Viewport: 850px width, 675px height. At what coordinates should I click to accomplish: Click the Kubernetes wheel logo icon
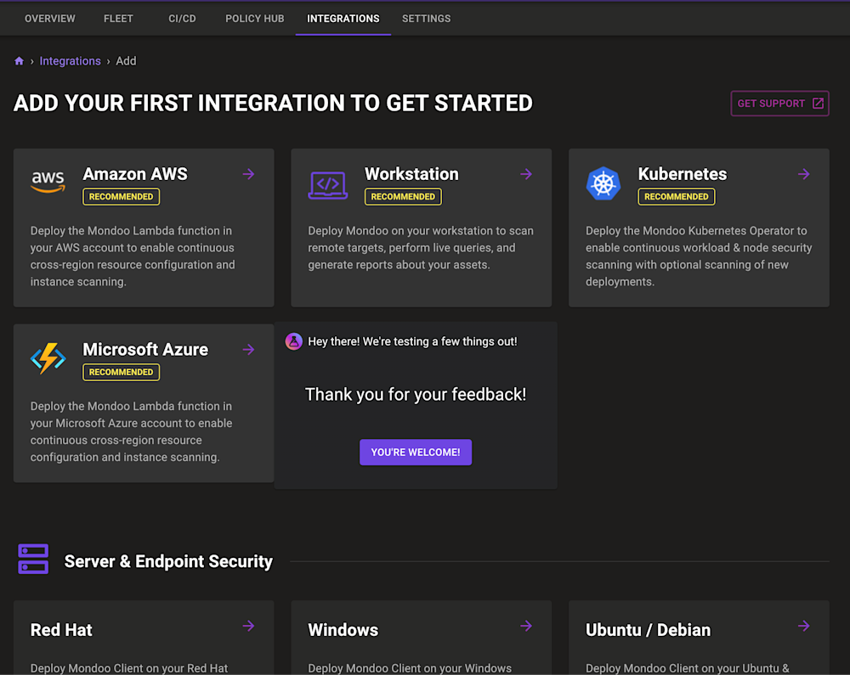pos(603,183)
